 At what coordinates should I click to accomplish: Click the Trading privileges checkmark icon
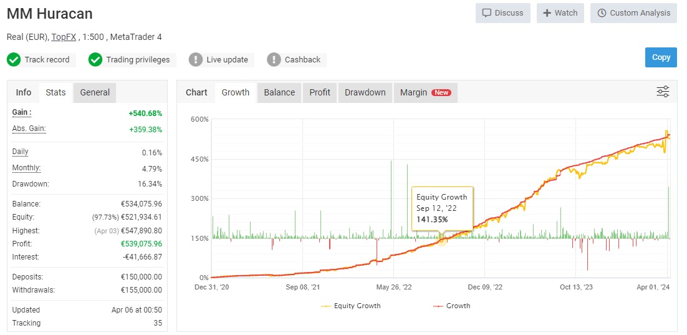click(x=95, y=60)
